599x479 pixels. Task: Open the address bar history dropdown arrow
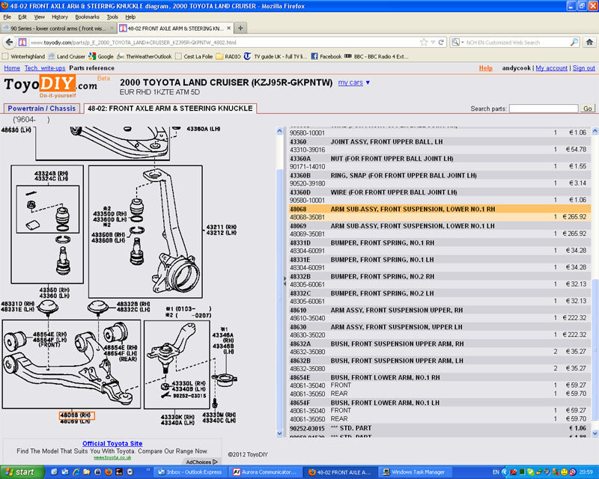point(433,42)
